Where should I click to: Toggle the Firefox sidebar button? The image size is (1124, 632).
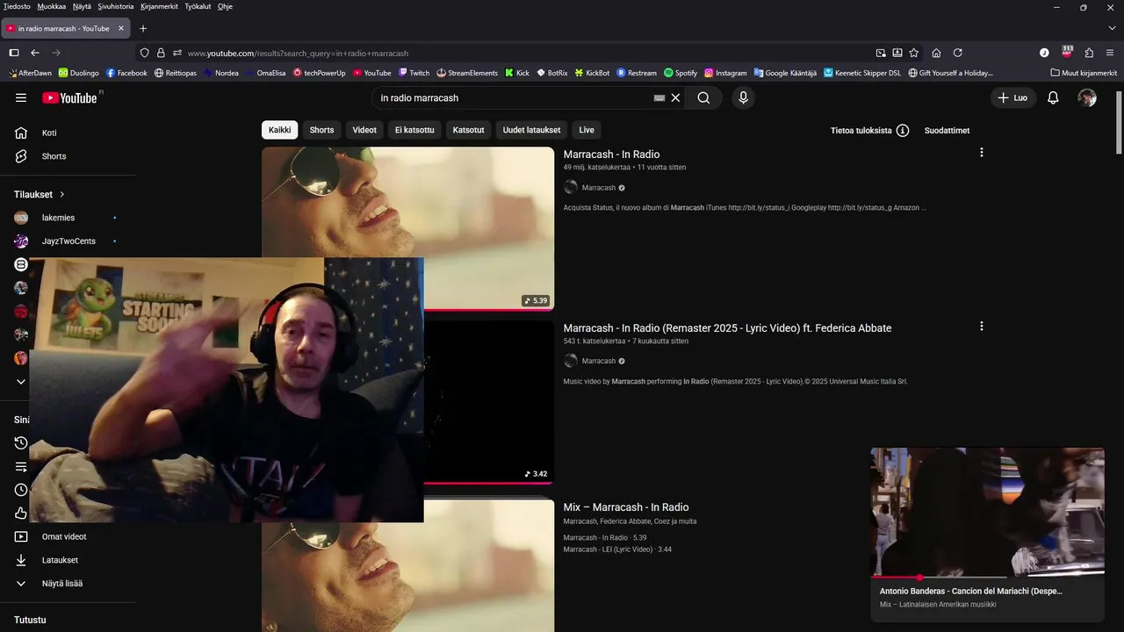pos(13,53)
